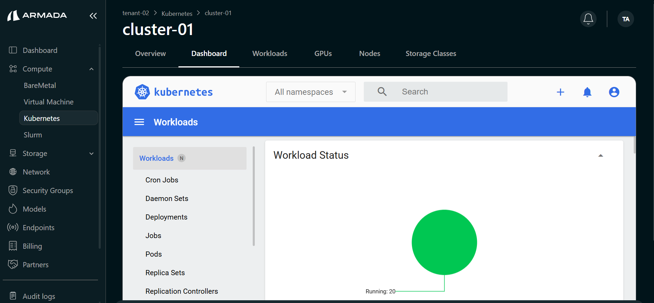Click the Dashboard sidebar icon

point(13,50)
